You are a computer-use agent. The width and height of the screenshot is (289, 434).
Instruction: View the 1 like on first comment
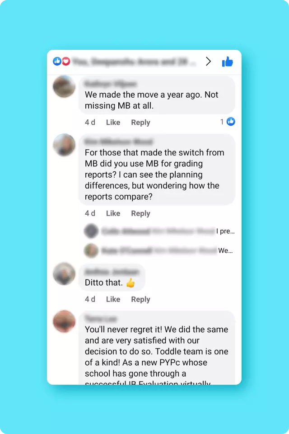pyautogui.click(x=228, y=122)
